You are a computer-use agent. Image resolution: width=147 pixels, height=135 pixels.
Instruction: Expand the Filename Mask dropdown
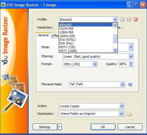(x=122, y=84)
